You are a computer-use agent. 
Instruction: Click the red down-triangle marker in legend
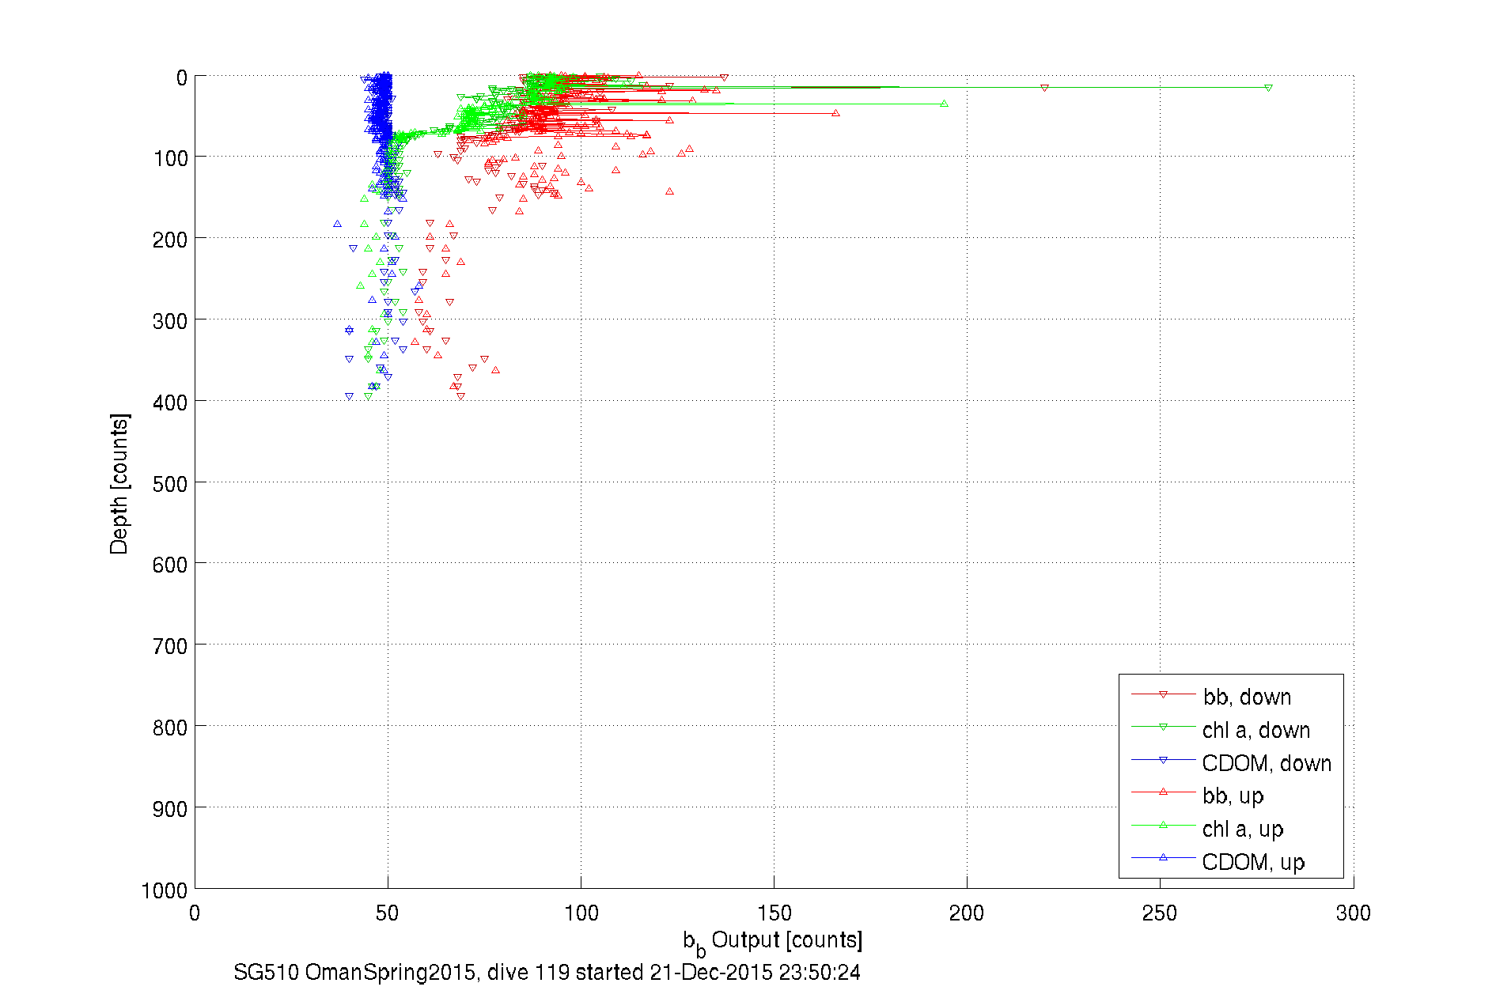click(x=1163, y=694)
